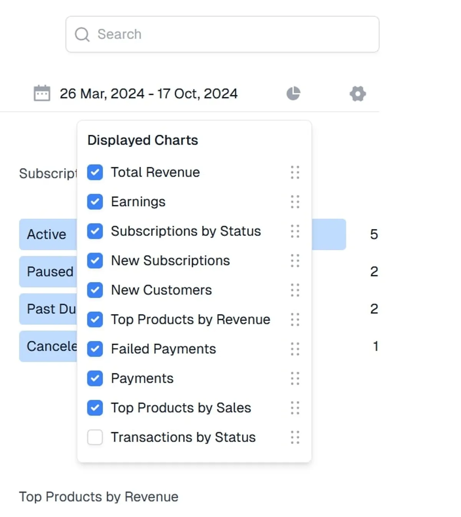Grab the drag handle for New Customers
The image size is (461, 517).
pos(295,290)
